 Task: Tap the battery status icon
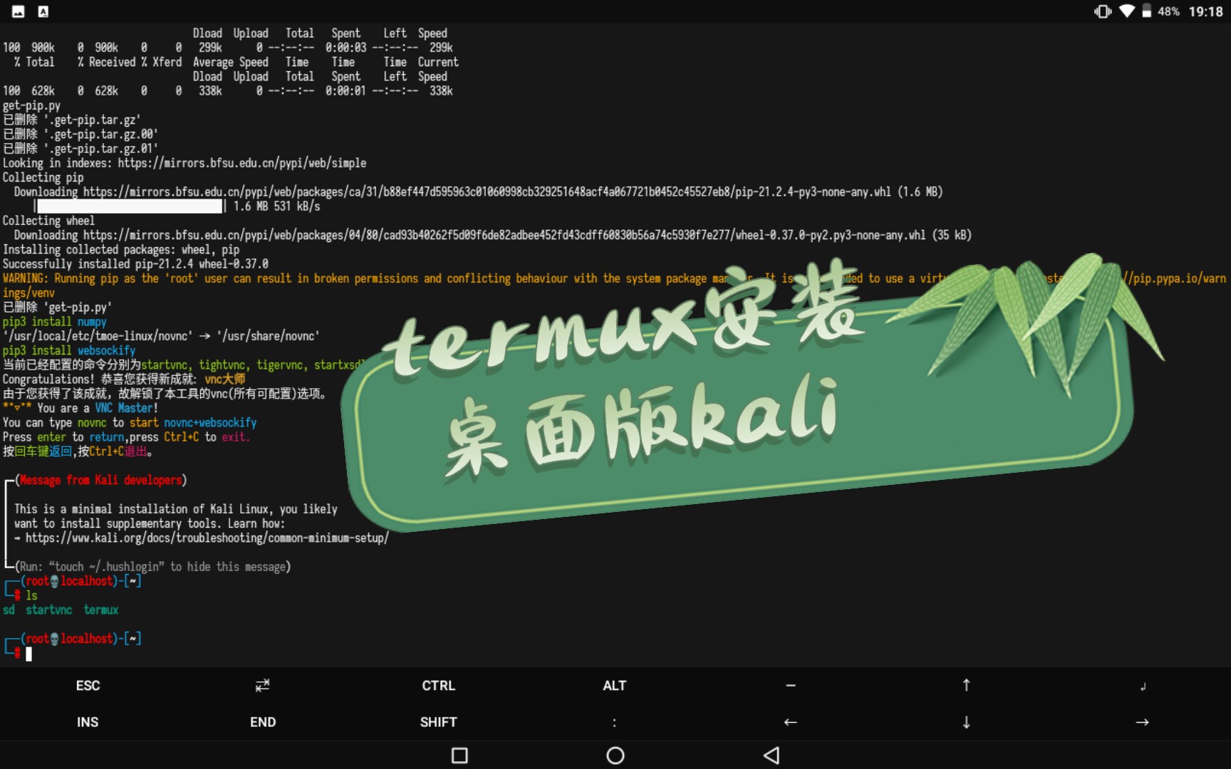1146,11
